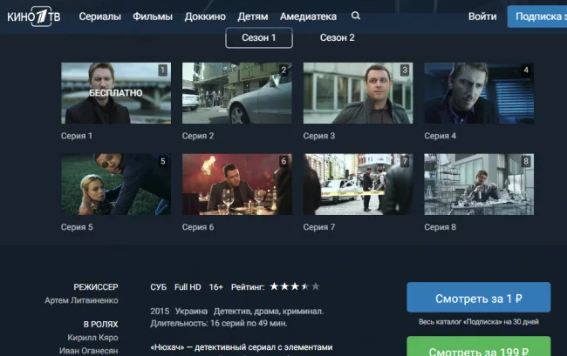567x356 pixels.
Task: Click the Серия 1 caption
Action: tap(77, 136)
